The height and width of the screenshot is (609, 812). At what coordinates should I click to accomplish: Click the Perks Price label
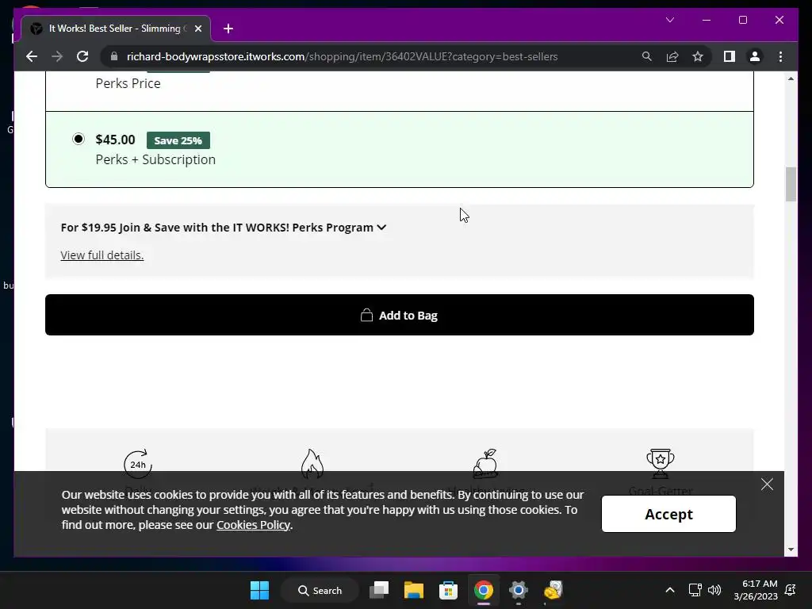click(x=128, y=83)
